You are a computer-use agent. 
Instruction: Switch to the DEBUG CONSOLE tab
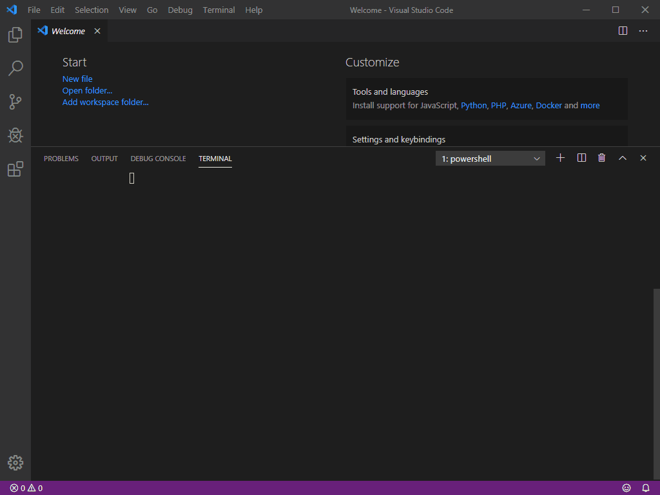[159, 159]
